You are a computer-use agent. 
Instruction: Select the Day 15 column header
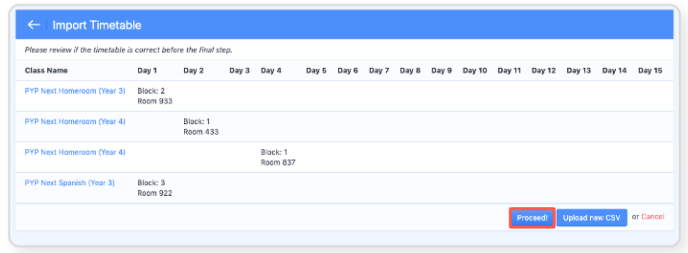[x=650, y=71]
